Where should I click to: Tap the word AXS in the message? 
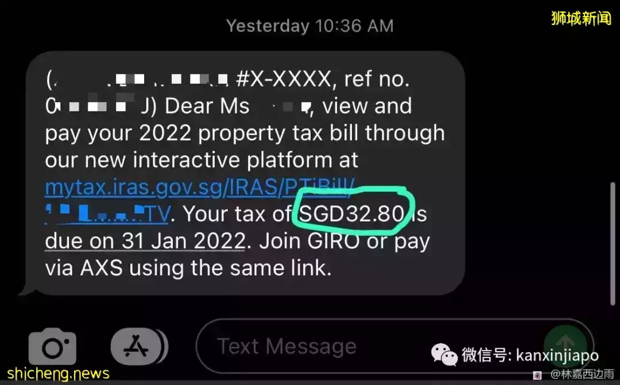coord(101,268)
